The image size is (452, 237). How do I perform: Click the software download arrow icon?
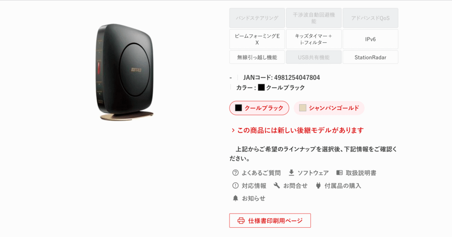pyautogui.click(x=291, y=173)
